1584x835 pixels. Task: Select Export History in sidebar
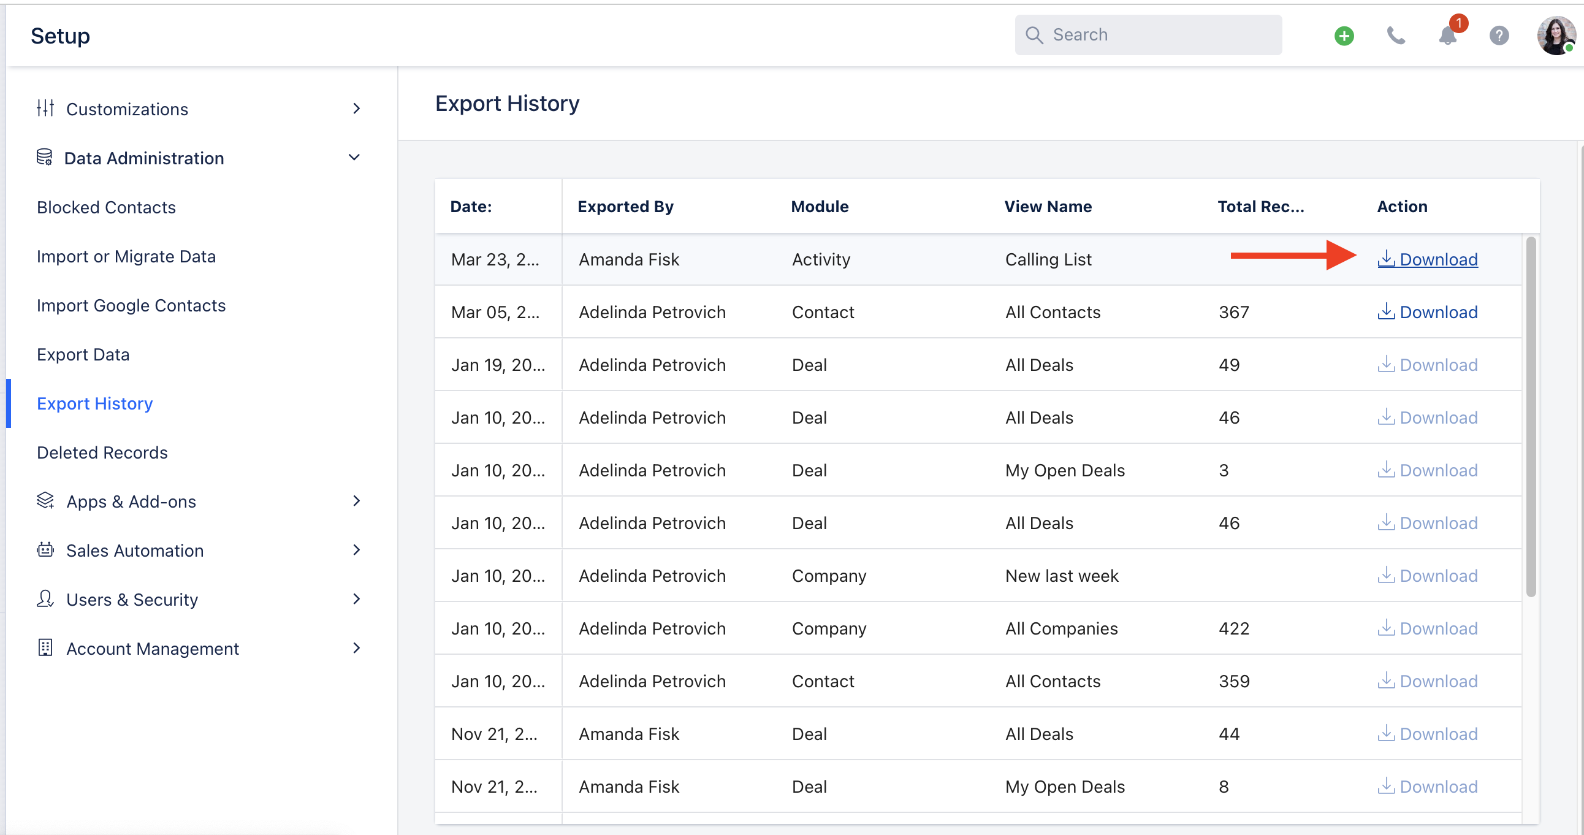(94, 403)
